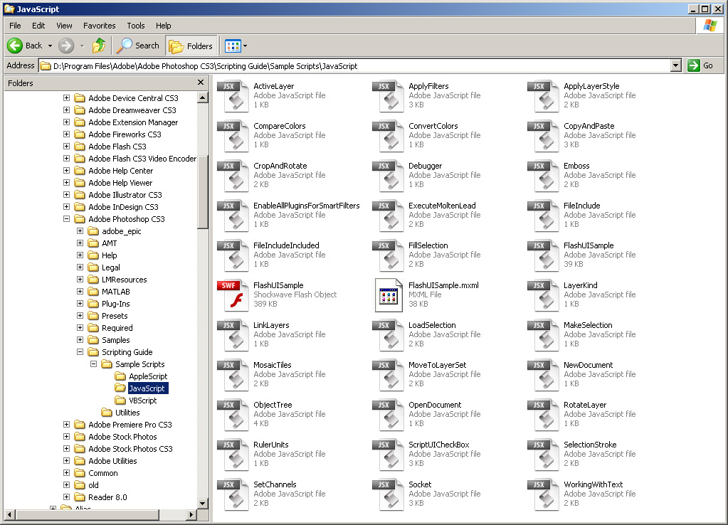Click the folder tree scroll down arrow
The width and height of the screenshot is (728, 525).
[202, 503]
